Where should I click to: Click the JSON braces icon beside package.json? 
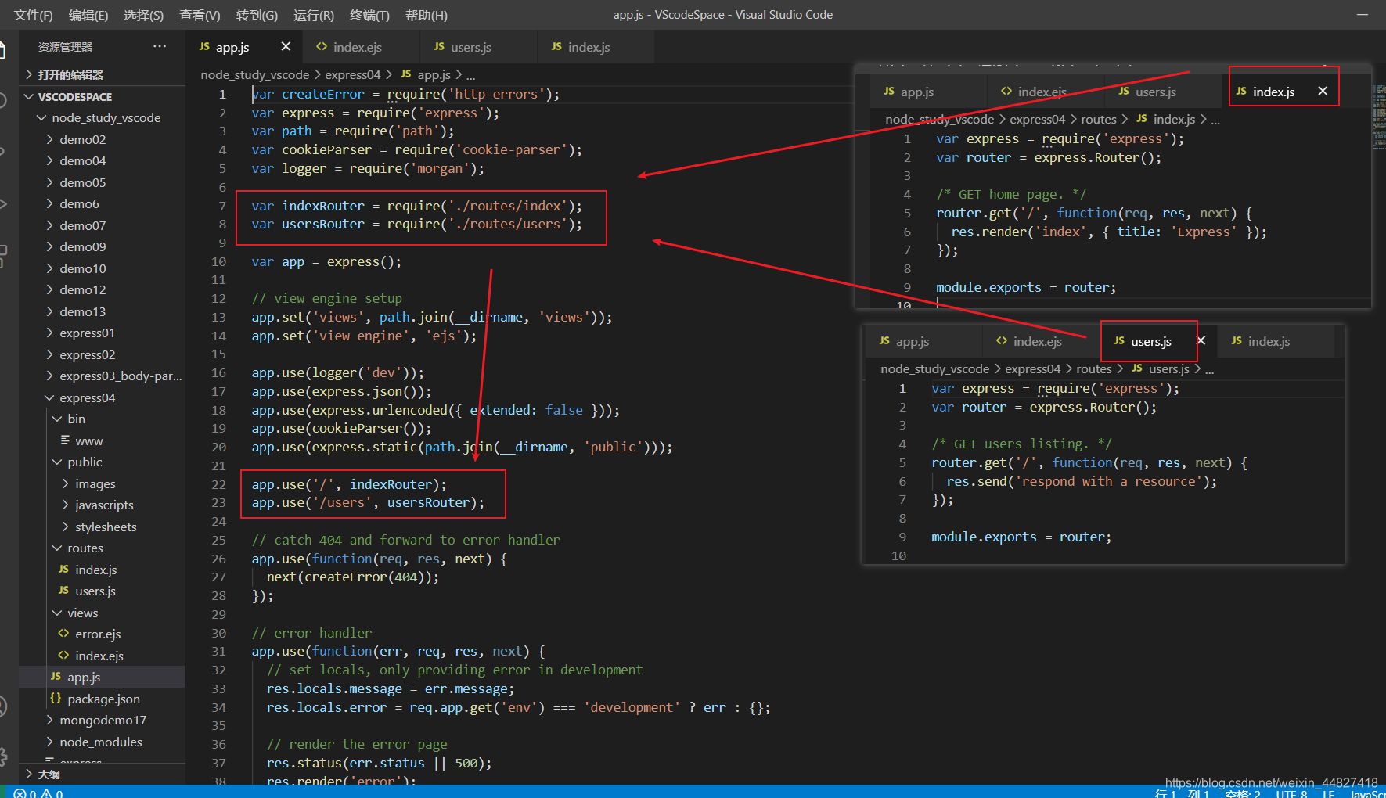pos(56,698)
